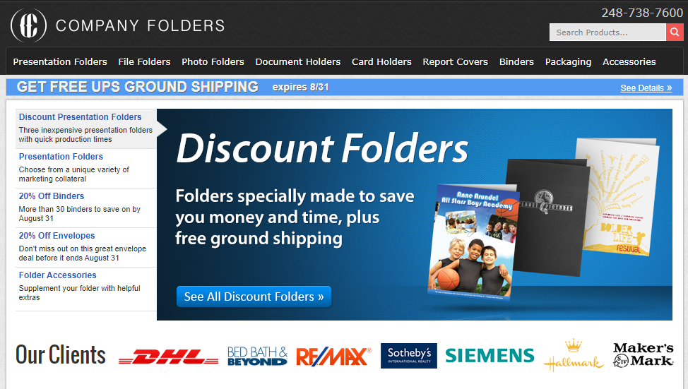
Task: Open the DHL client logo
Action: [x=169, y=356]
